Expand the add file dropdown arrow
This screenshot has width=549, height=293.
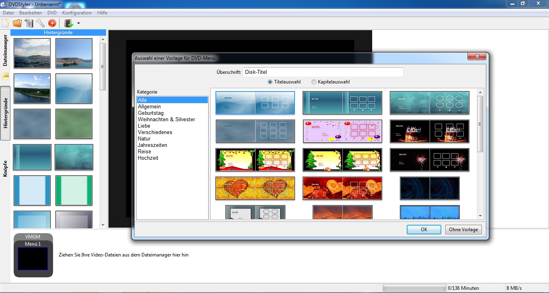(78, 23)
